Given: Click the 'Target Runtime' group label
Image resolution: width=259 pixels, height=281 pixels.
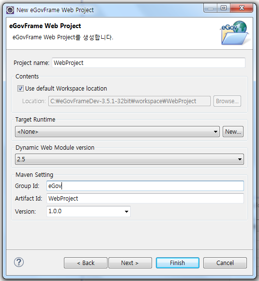Looking at the screenshot, I should [35, 120].
